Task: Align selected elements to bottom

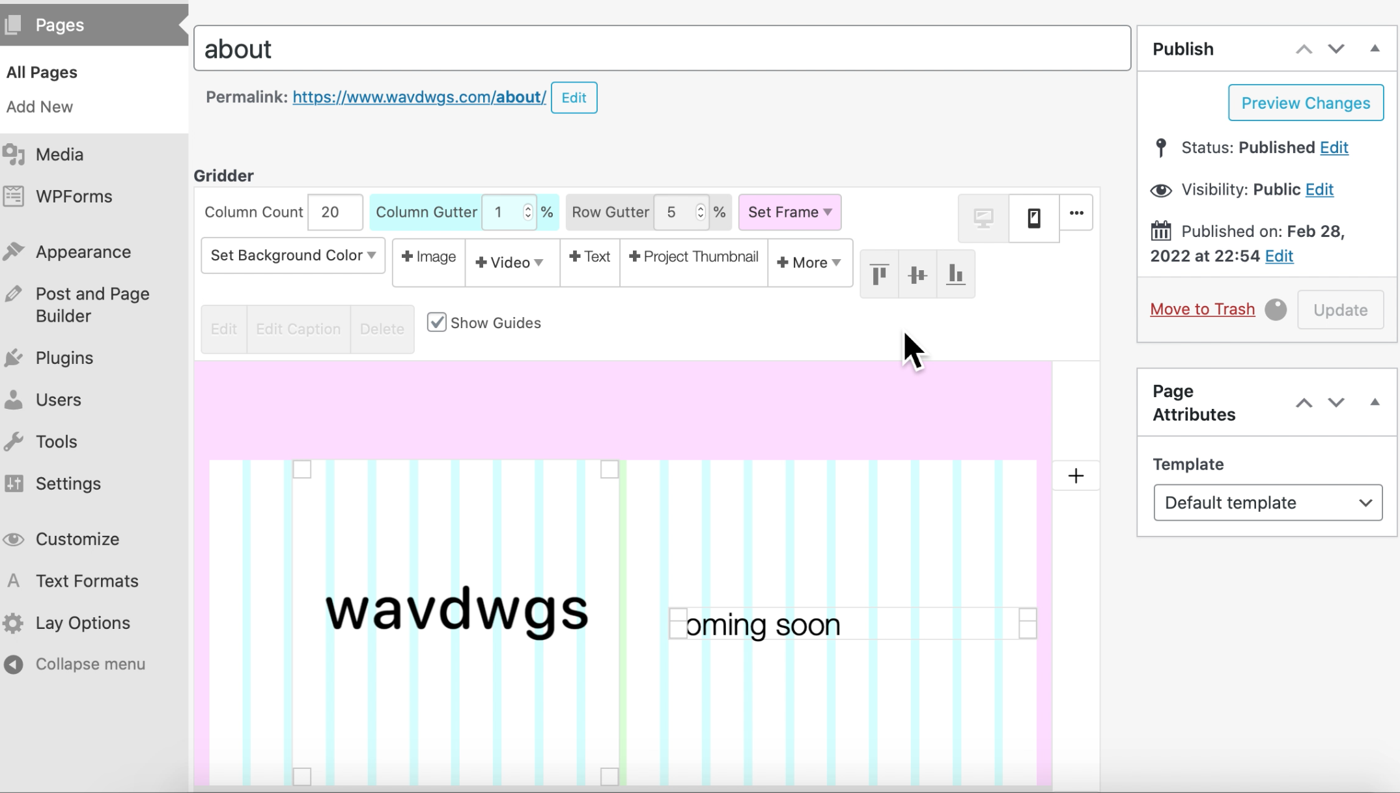Action: pyautogui.click(x=955, y=274)
